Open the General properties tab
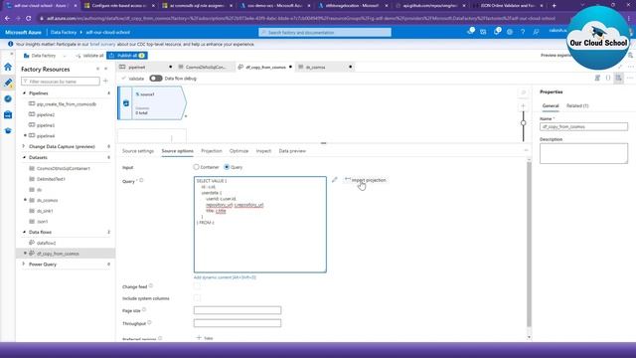This screenshot has width=636, height=358. (551, 106)
